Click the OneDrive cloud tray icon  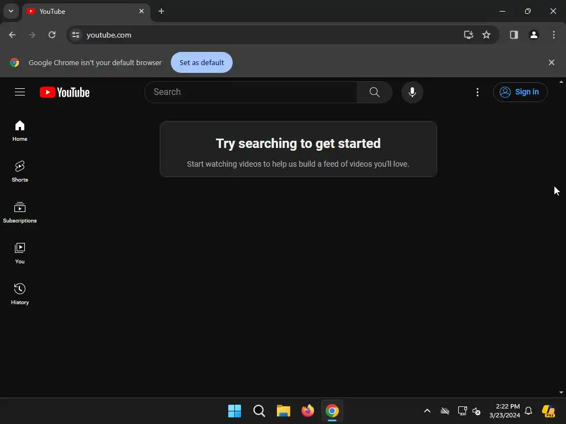(445, 411)
